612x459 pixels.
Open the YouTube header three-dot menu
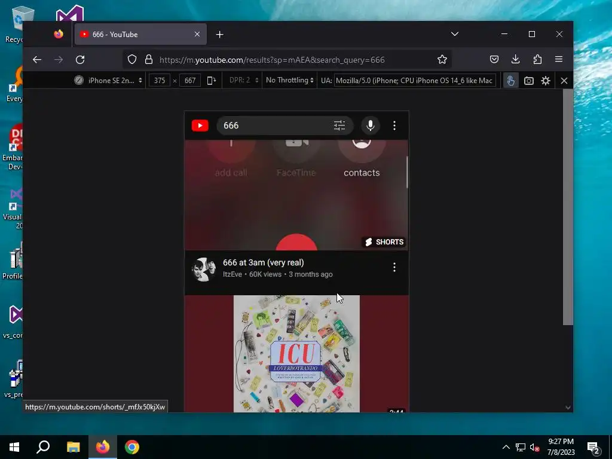(394, 126)
